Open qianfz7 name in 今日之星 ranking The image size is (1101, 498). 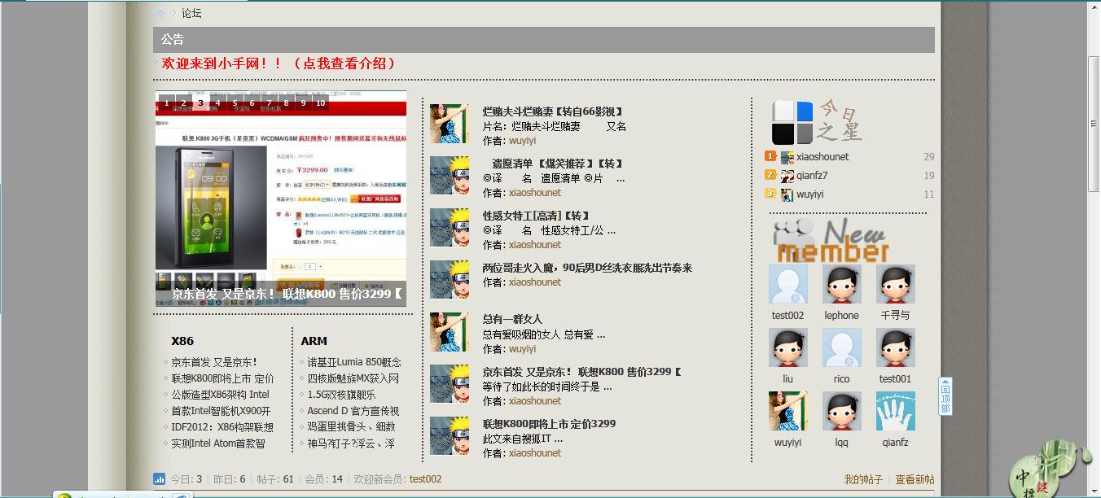pyautogui.click(x=812, y=176)
